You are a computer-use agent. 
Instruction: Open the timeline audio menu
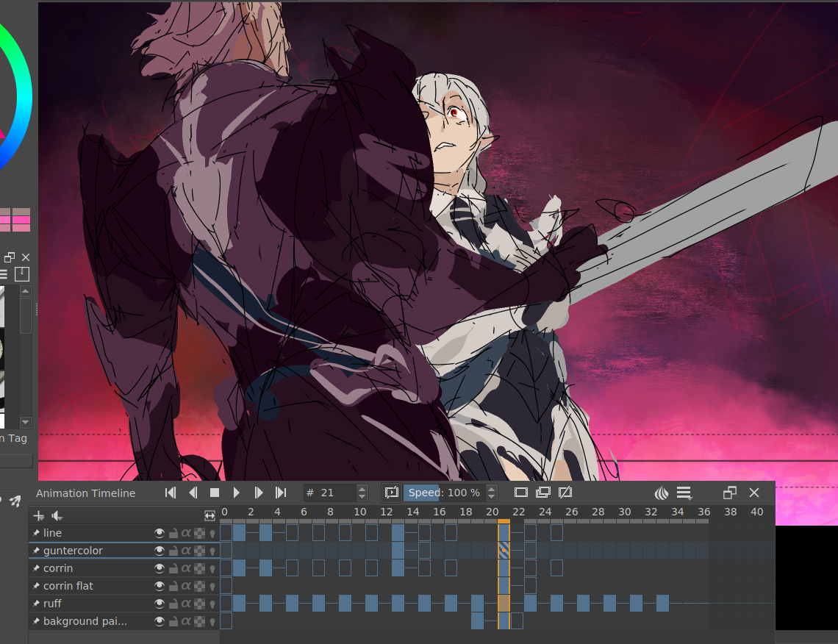(x=57, y=516)
